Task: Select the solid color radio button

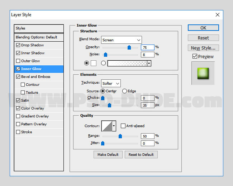Action: [86, 63]
